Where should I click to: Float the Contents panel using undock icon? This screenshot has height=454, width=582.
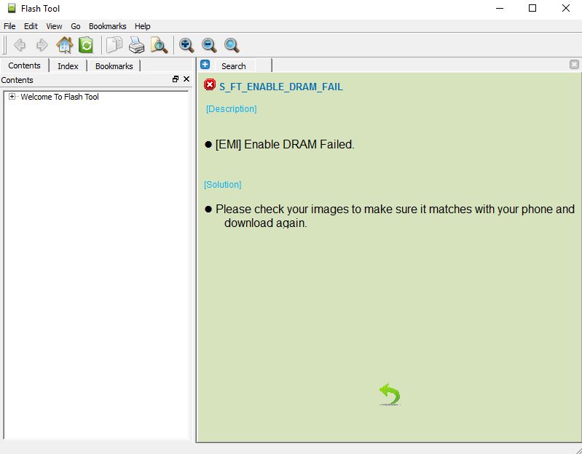[x=176, y=79]
